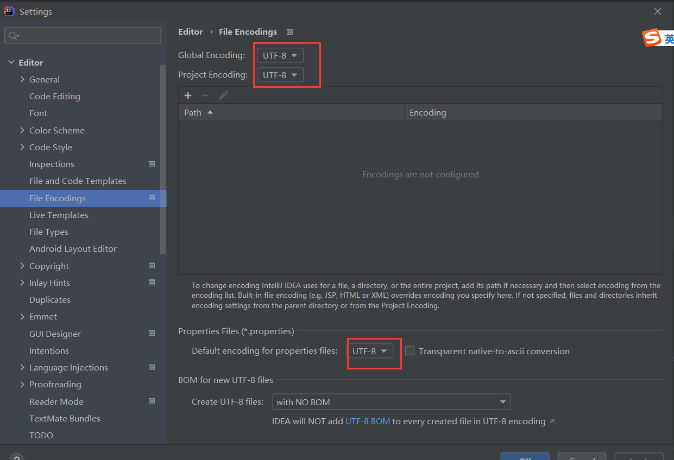Screen dimensions: 674x460
Task: Select Code Editing settings page
Action: 55,96
